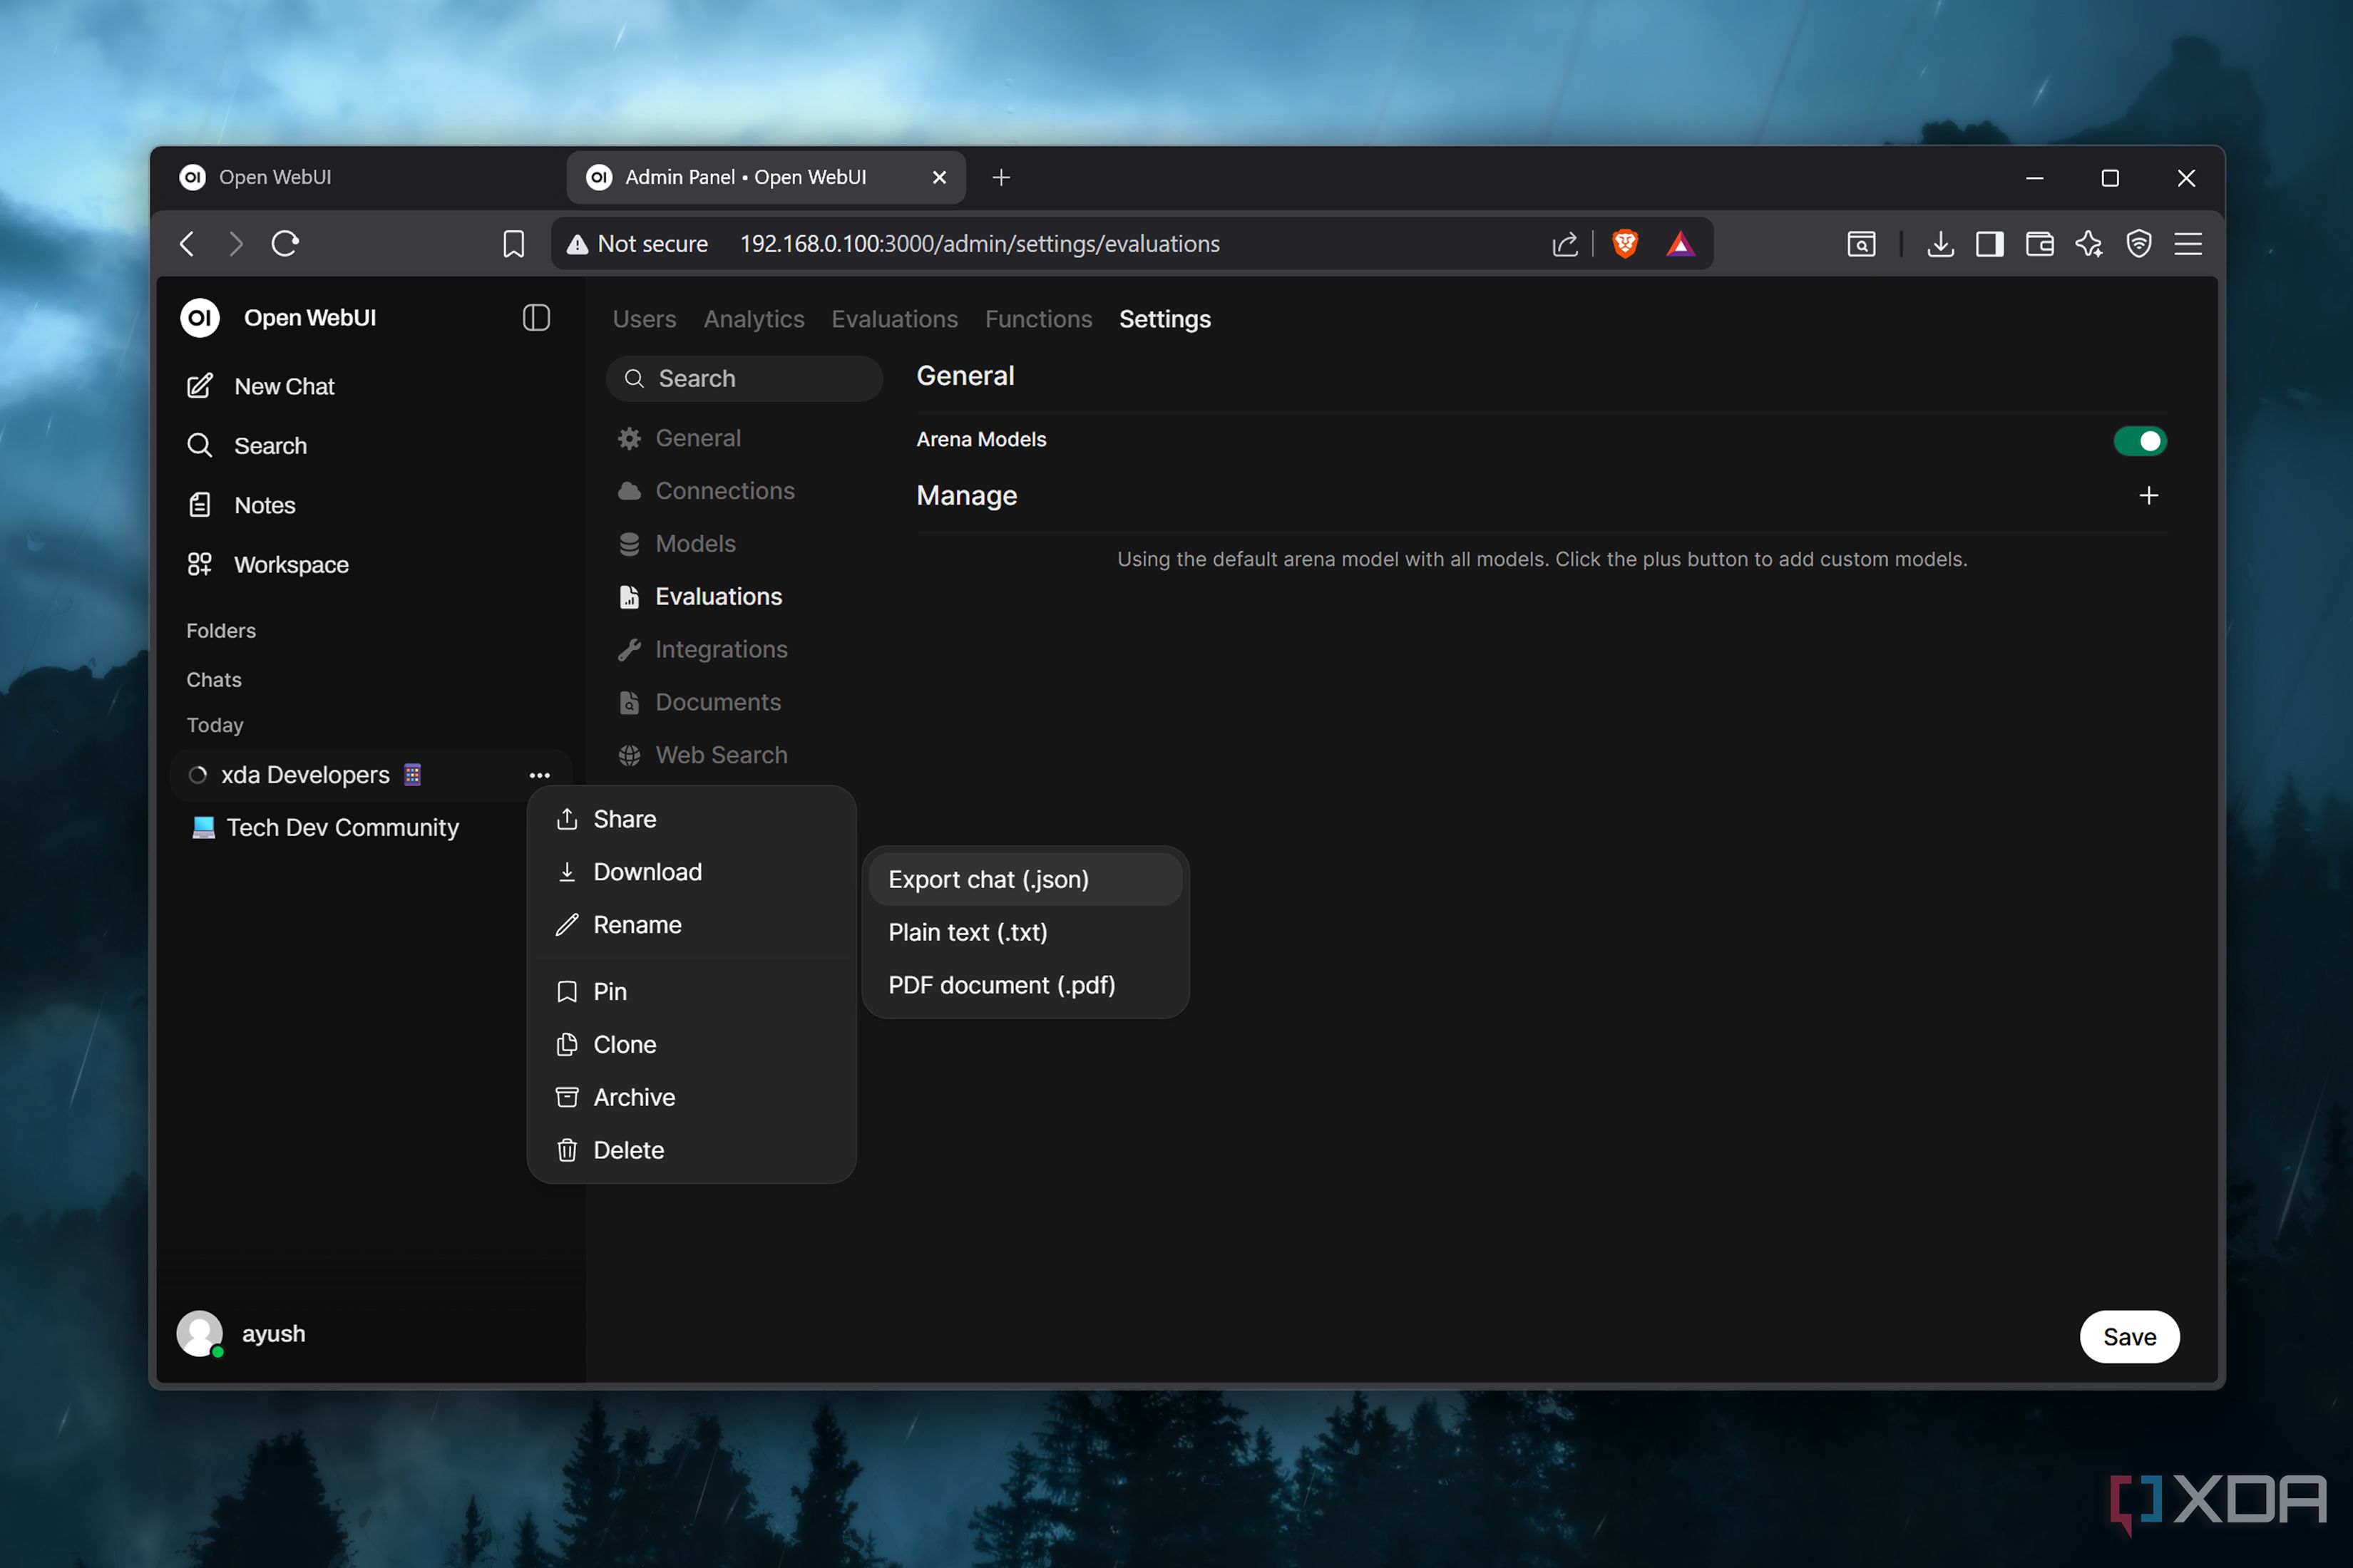Collapse the Chats section

tap(214, 680)
